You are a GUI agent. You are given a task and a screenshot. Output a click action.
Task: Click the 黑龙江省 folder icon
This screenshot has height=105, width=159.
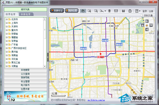(9, 63)
